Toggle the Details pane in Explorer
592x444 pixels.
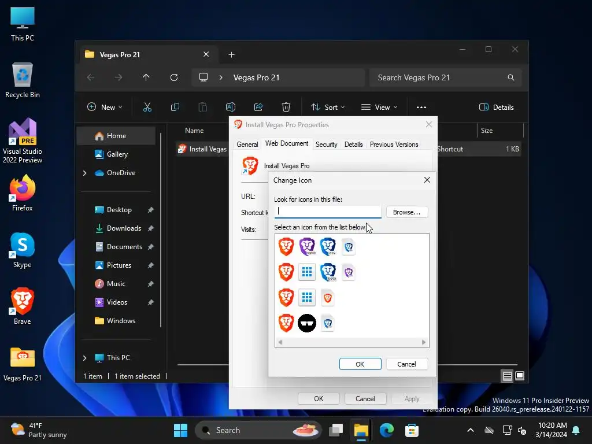[x=496, y=107]
